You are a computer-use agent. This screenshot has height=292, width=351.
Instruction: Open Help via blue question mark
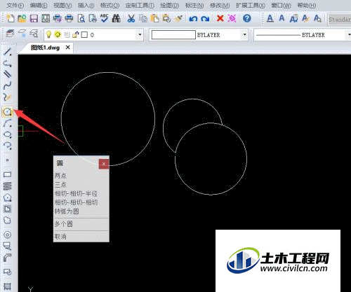247,18
